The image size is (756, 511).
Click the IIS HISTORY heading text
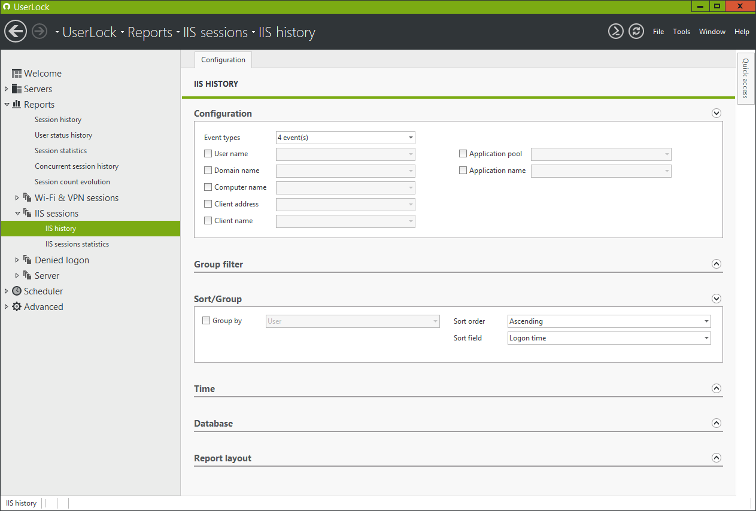216,84
